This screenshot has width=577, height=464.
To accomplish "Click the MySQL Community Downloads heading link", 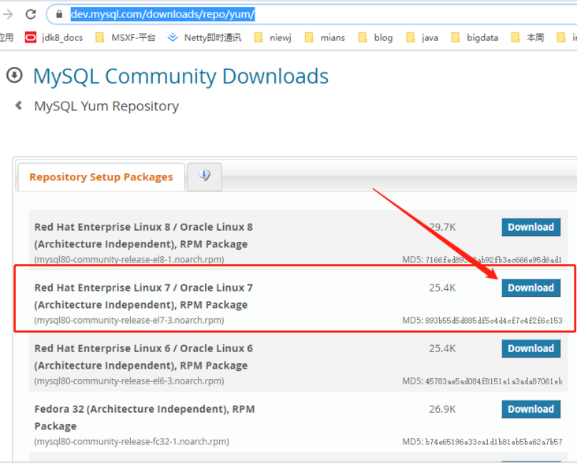I will point(181,76).
